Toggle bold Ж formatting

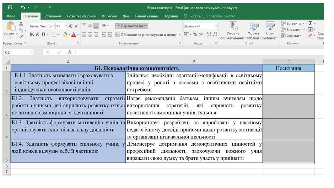pyautogui.click(x=32, y=34)
